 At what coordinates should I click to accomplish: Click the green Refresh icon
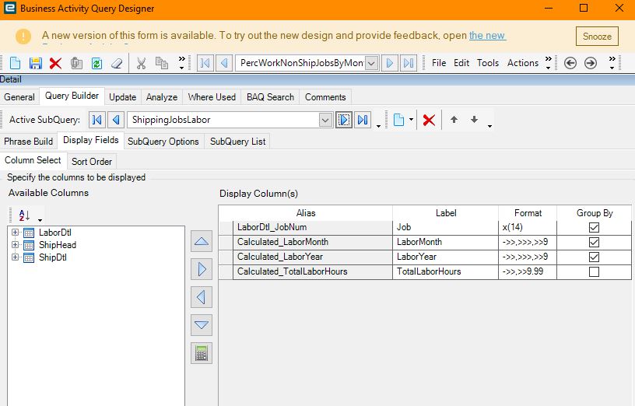pos(96,63)
